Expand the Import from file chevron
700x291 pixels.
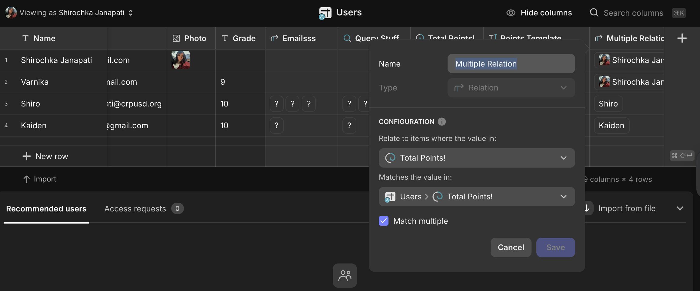680,208
